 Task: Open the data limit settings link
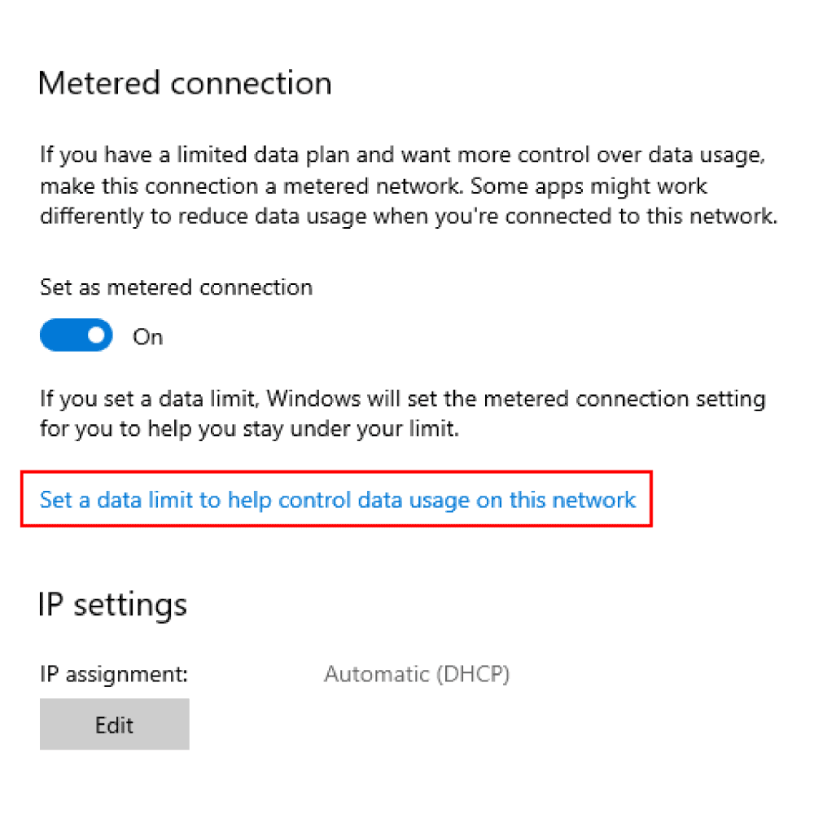338,500
